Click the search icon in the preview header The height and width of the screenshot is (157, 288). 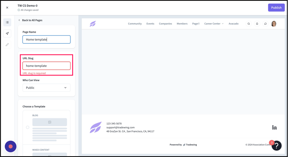click(x=249, y=24)
